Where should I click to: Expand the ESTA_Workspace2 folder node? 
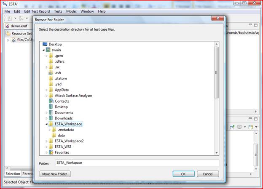click(46, 141)
